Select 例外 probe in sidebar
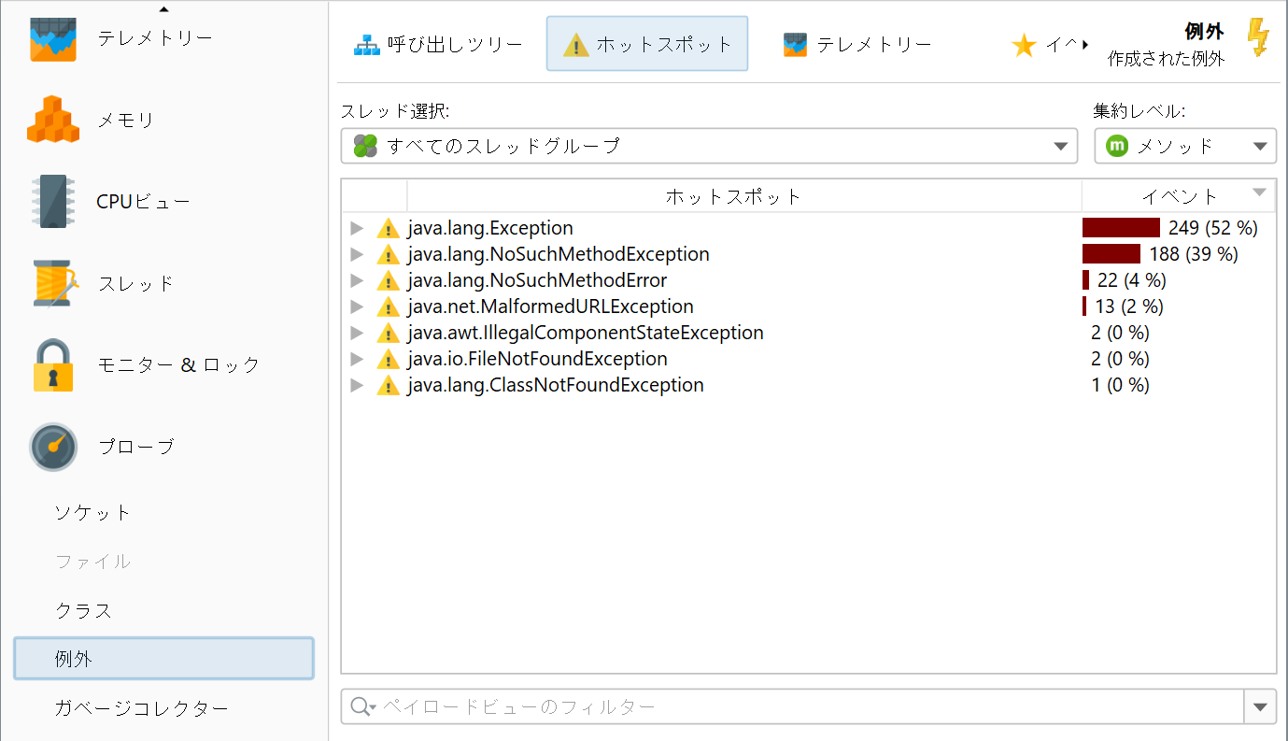 (x=163, y=659)
